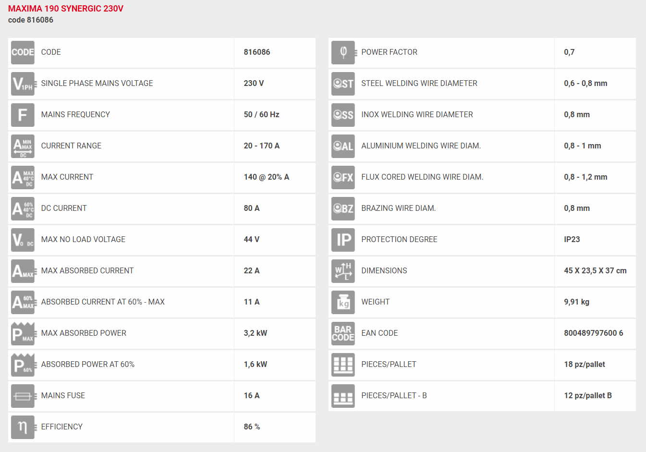
Task: Click the brazing wire BZ spool icon
Action: tap(343, 208)
